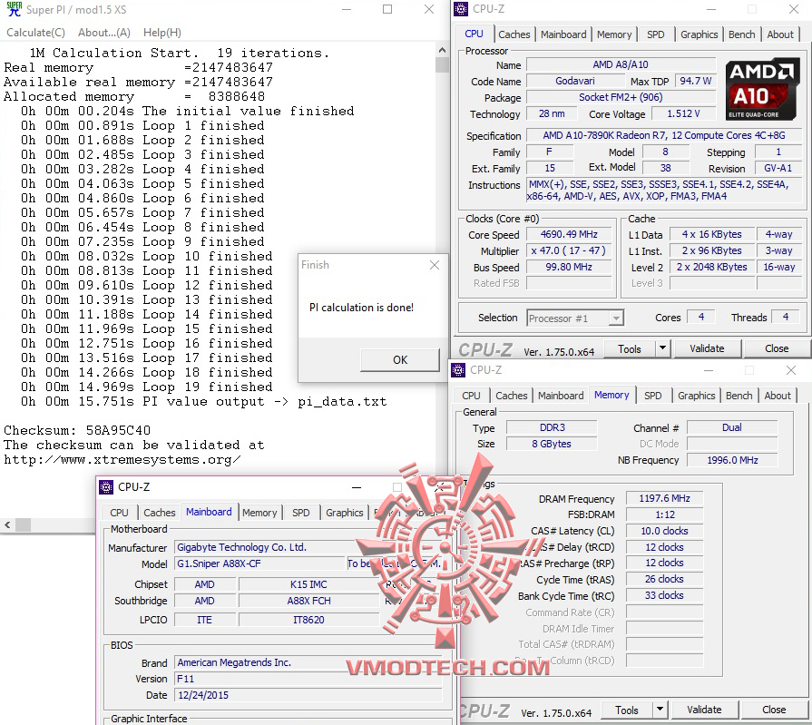
Task: Click Close button in top CPU-Z window
Action: (x=777, y=349)
